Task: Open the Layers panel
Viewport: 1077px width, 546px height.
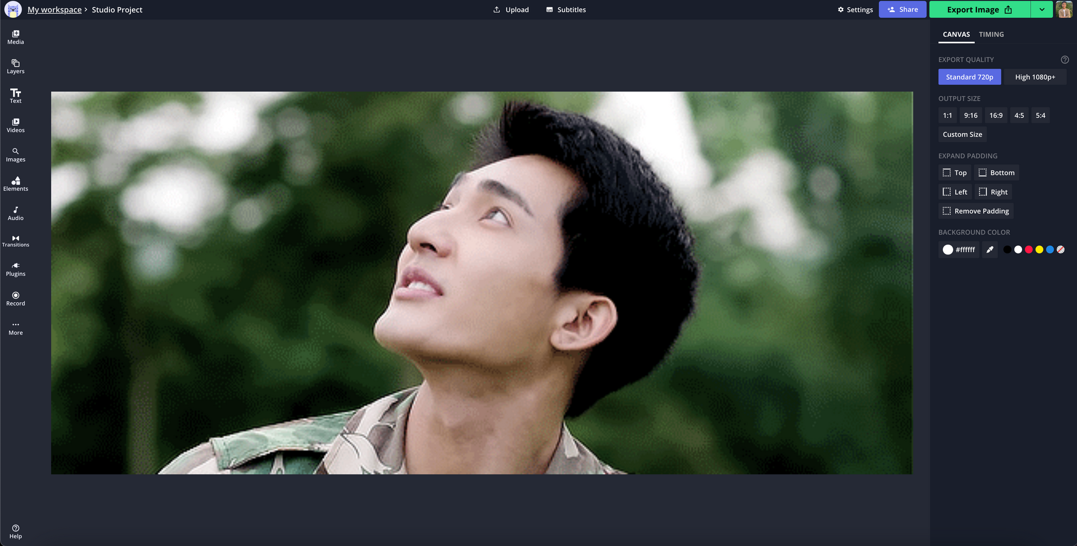Action: pyautogui.click(x=16, y=67)
